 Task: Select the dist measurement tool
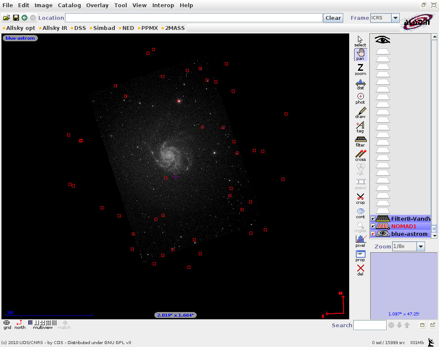[x=360, y=84]
